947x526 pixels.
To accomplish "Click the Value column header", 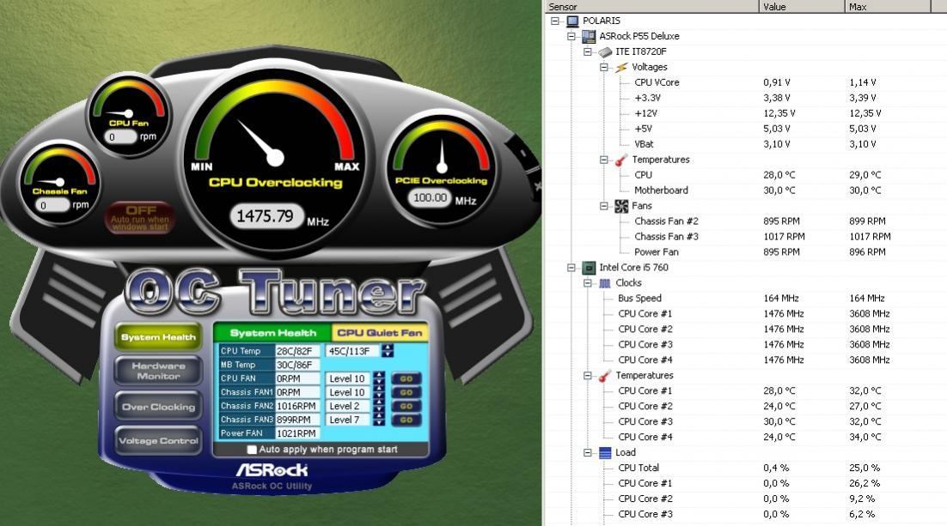I will [x=802, y=7].
